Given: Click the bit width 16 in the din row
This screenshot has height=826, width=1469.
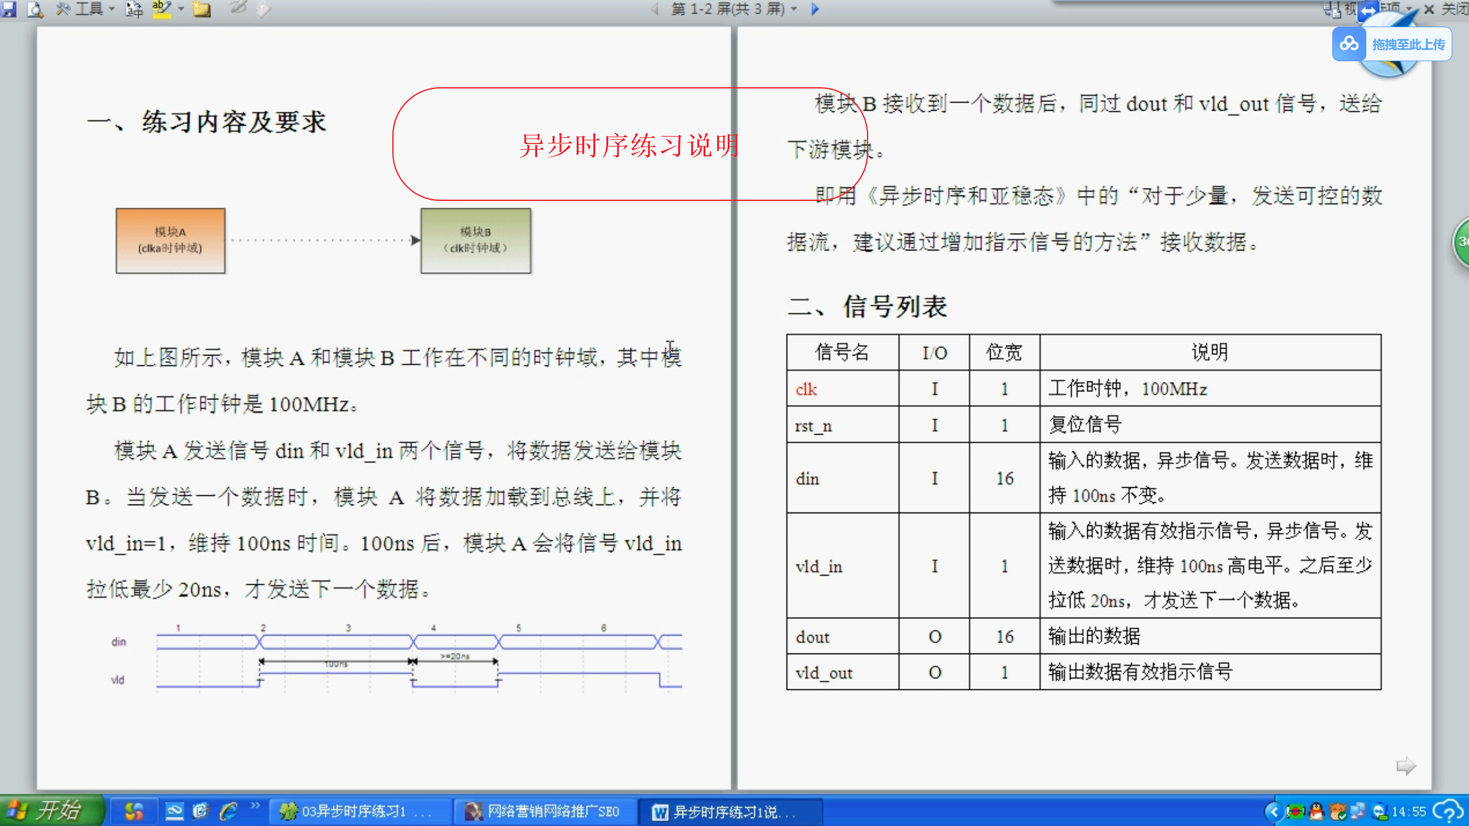Looking at the screenshot, I should pyautogui.click(x=1005, y=479).
